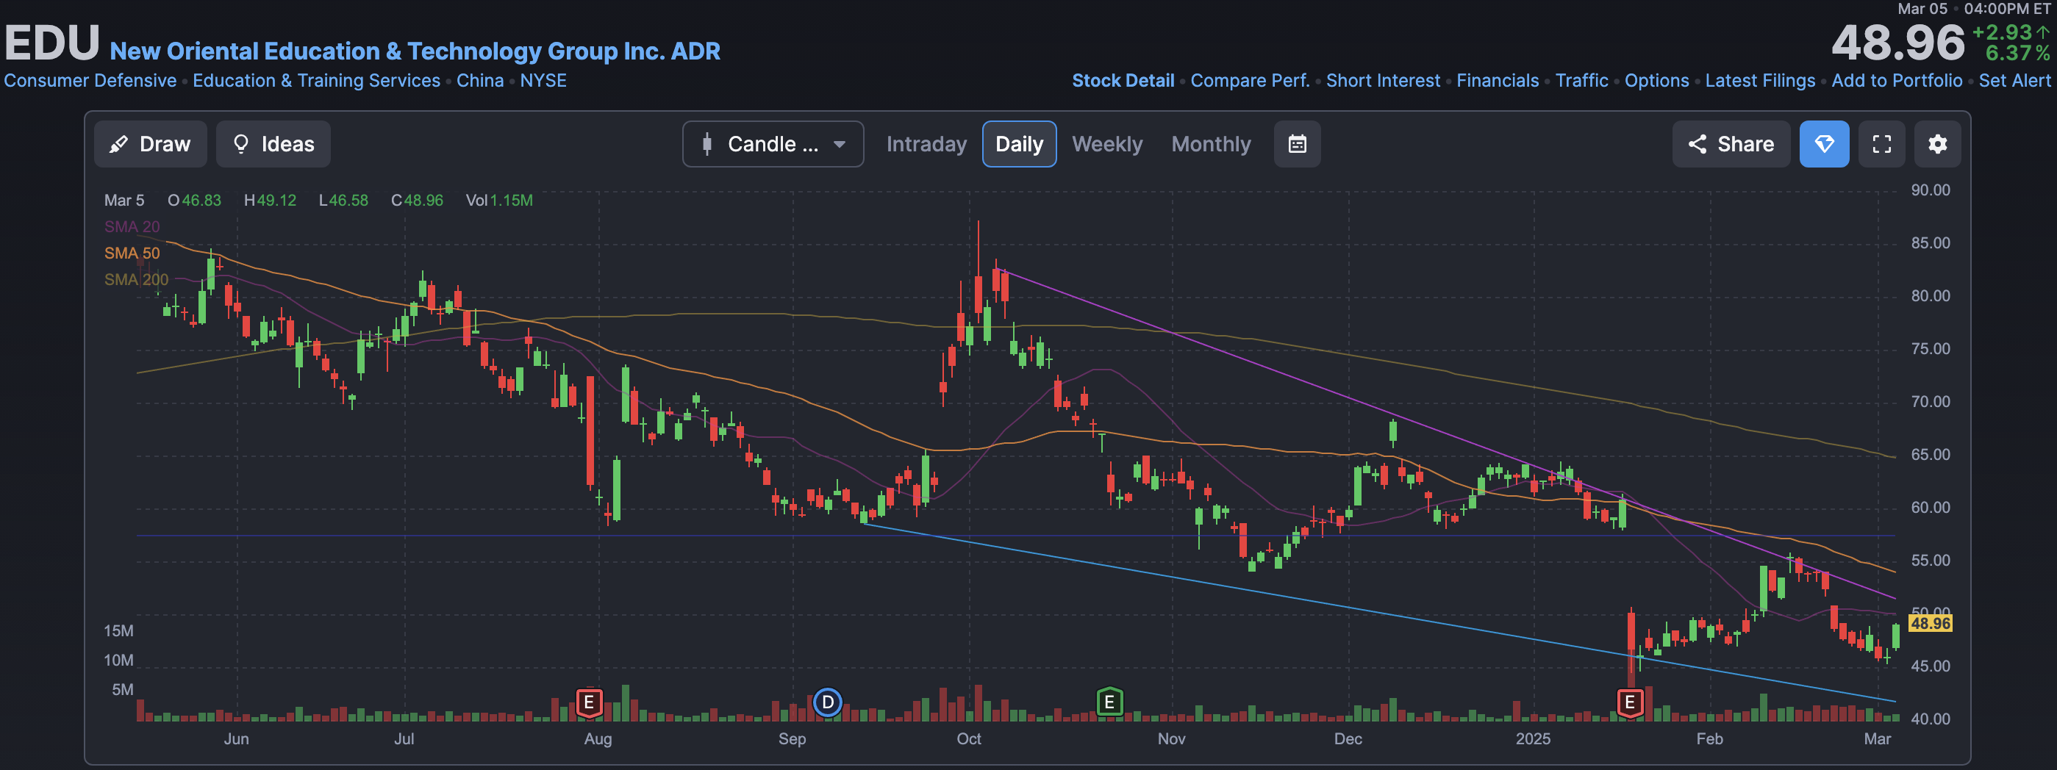Open the Consumer Defensive sector link
The height and width of the screenshot is (770, 2057).
pos(90,81)
